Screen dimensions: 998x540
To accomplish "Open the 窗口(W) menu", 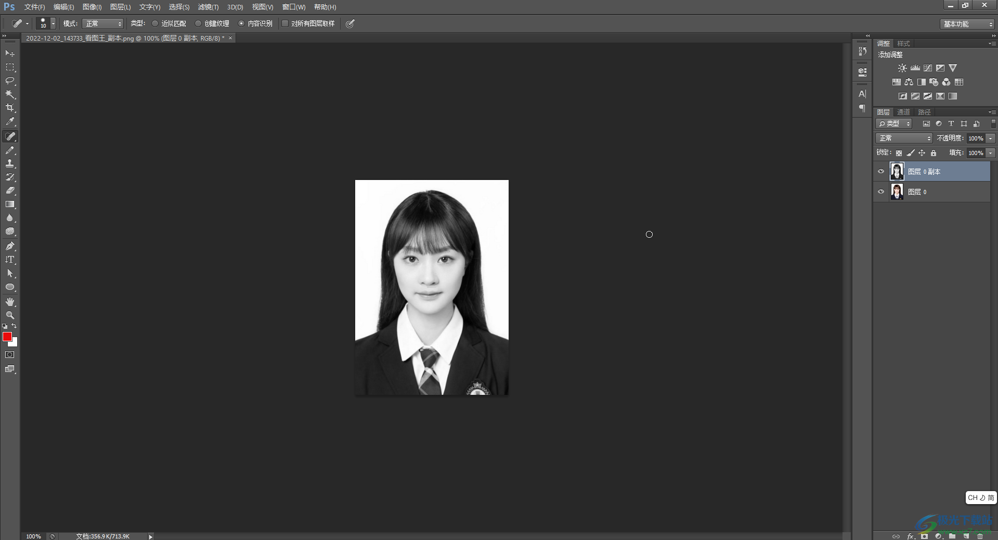I will [294, 7].
